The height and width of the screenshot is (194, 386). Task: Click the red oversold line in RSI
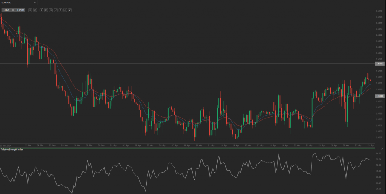188,186
